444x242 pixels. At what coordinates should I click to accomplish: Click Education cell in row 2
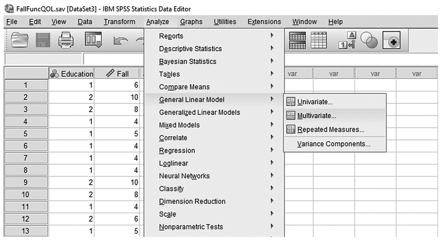click(71, 97)
